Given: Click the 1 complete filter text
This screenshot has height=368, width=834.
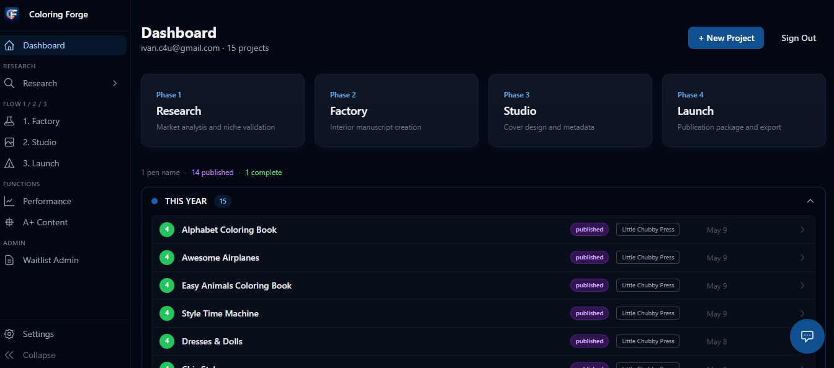Looking at the screenshot, I should pos(264,173).
